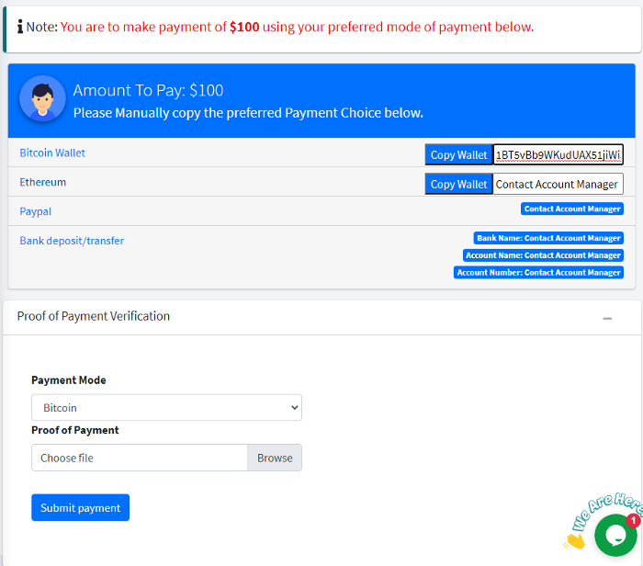Click the Ethereum Contact Account Manager field
This screenshot has width=643, height=566.
(558, 184)
